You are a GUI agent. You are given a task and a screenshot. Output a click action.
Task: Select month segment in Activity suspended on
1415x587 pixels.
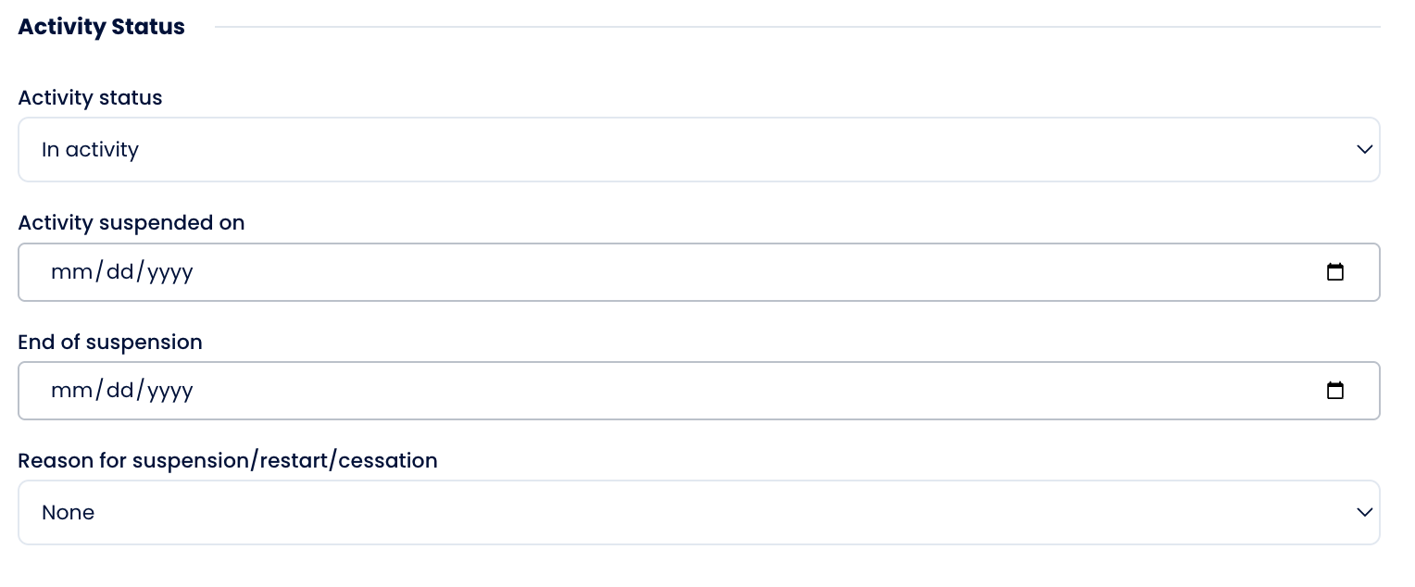[71, 272]
